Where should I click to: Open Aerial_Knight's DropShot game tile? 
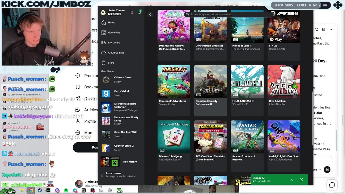click(284, 146)
